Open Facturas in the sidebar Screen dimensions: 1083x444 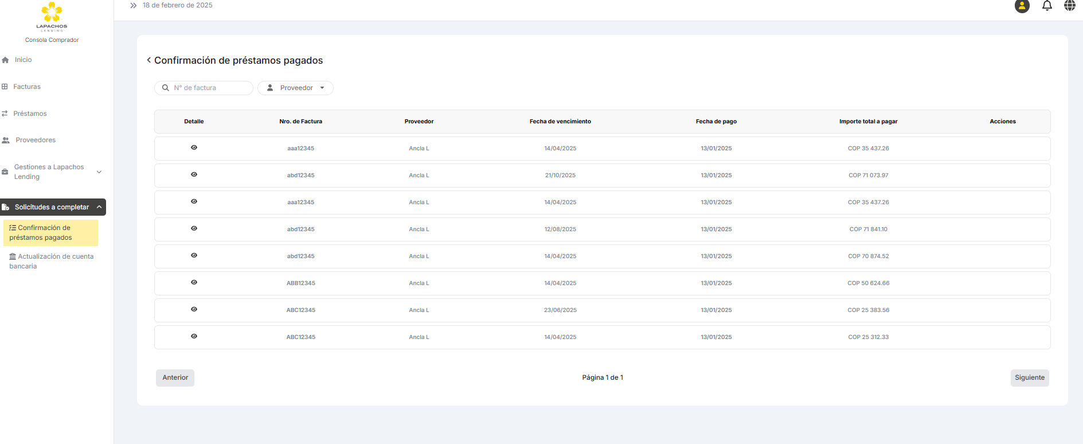pos(27,87)
